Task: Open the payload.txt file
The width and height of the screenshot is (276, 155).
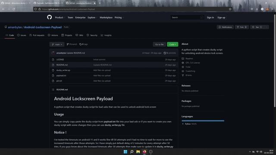Action: [61, 76]
